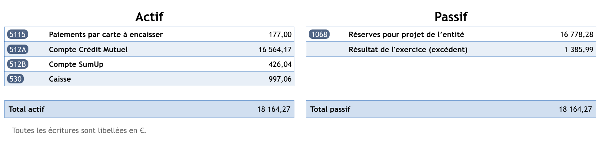Click the 16 564,17 Crédit Mutuel amount
601x142 pixels.
point(275,50)
